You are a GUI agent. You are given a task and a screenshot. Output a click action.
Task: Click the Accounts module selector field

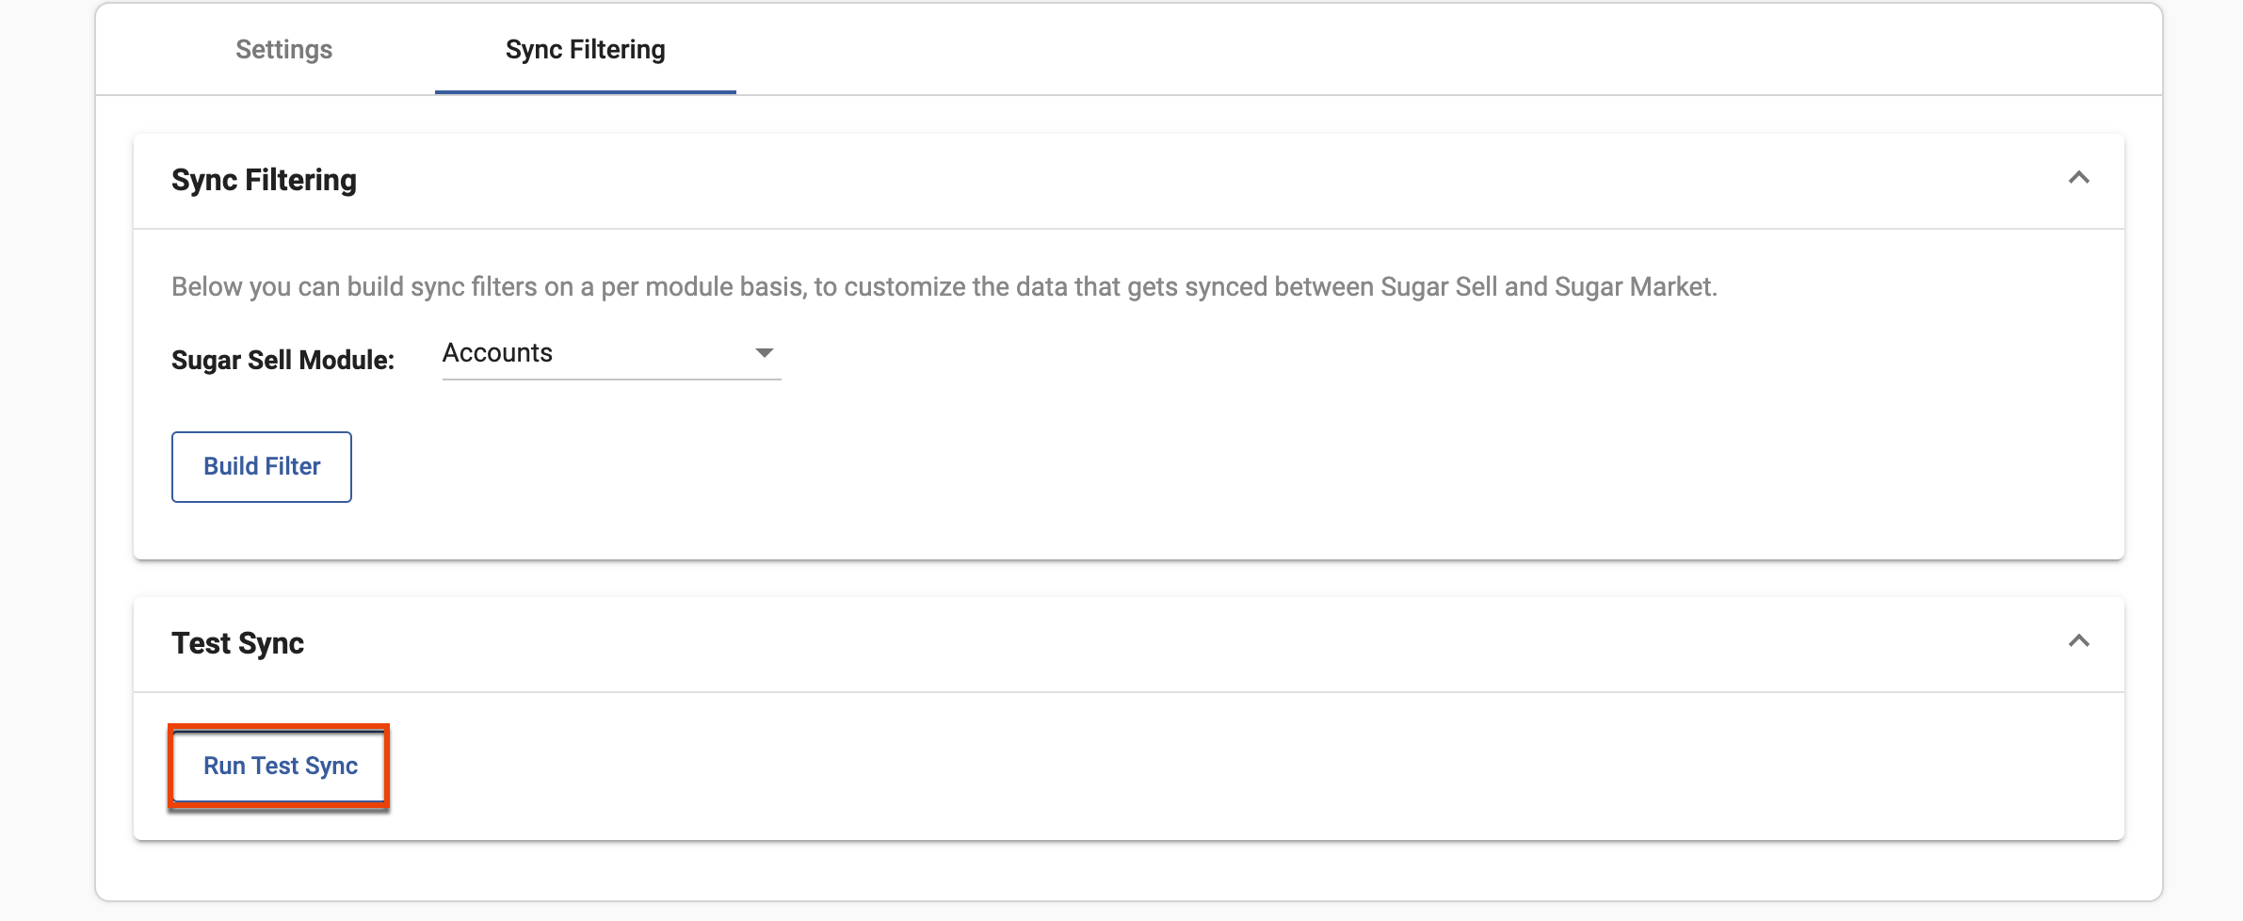click(x=610, y=354)
